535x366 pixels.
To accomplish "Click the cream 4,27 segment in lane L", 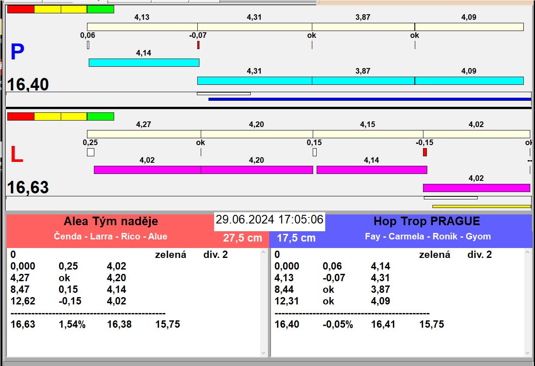I will click(144, 134).
